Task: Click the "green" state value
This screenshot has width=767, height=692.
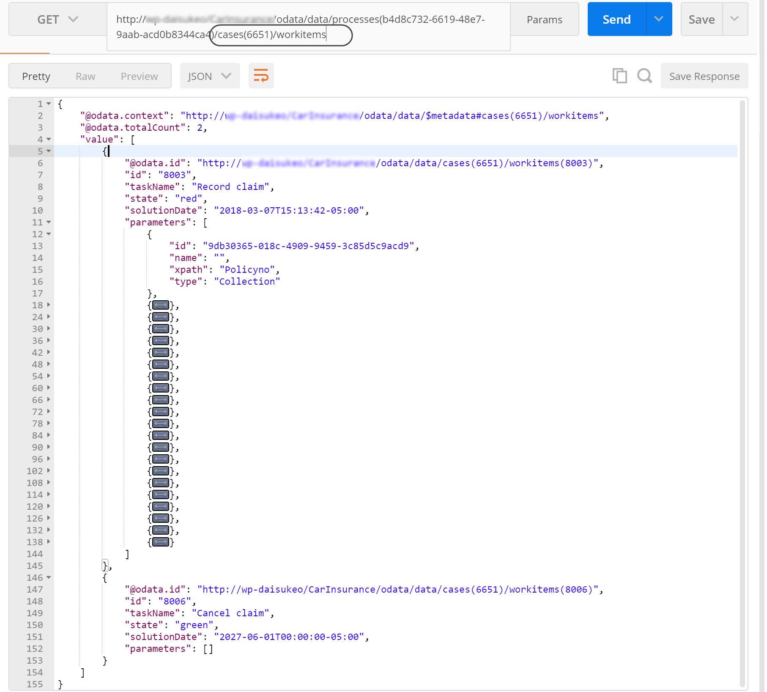Action: pos(194,625)
